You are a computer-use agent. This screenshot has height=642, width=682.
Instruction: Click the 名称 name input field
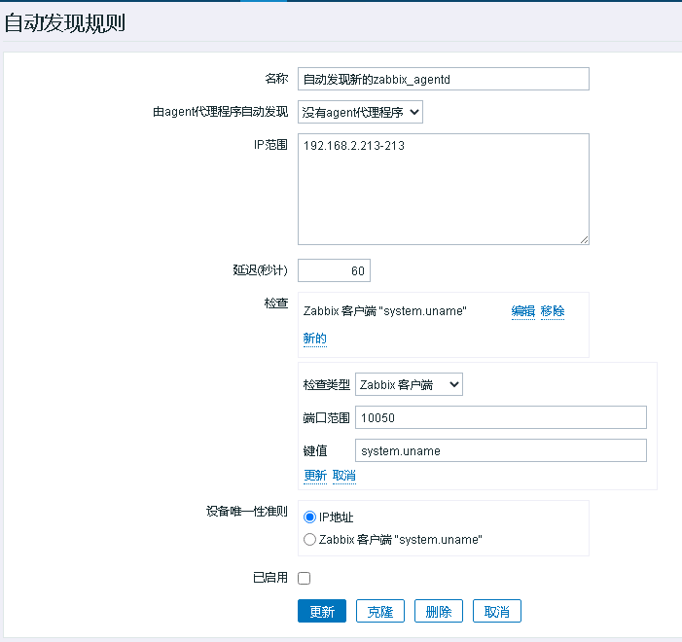[444, 79]
